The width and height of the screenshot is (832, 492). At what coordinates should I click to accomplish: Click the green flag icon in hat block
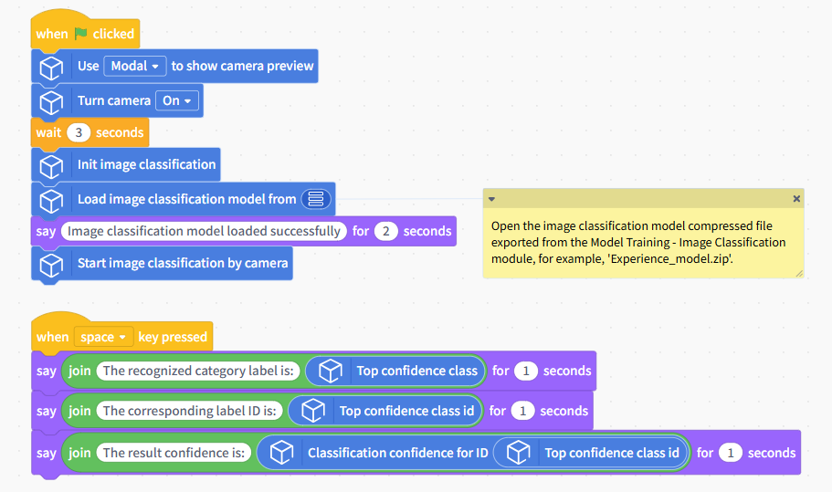80,34
